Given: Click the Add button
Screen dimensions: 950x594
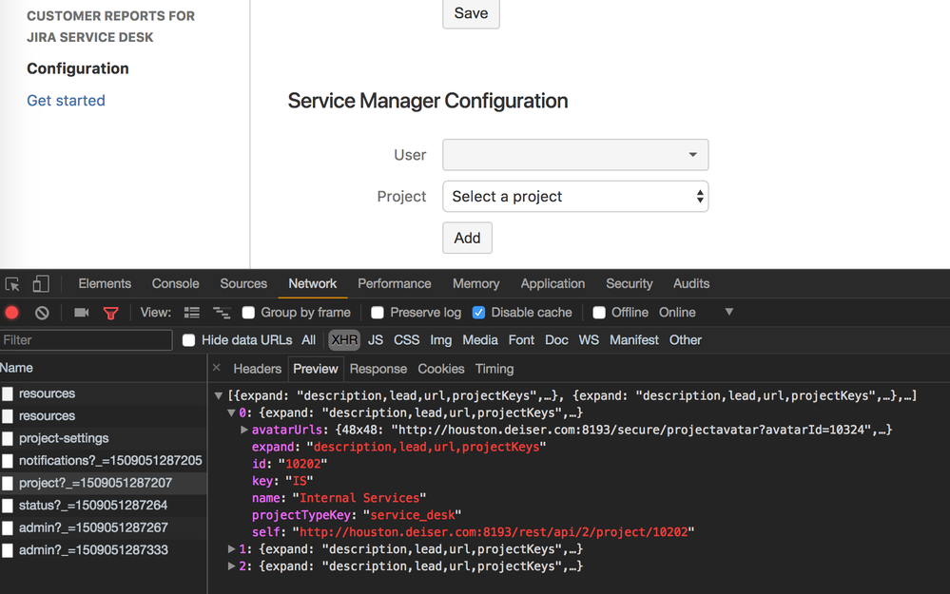Looking at the screenshot, I should 467,239.
